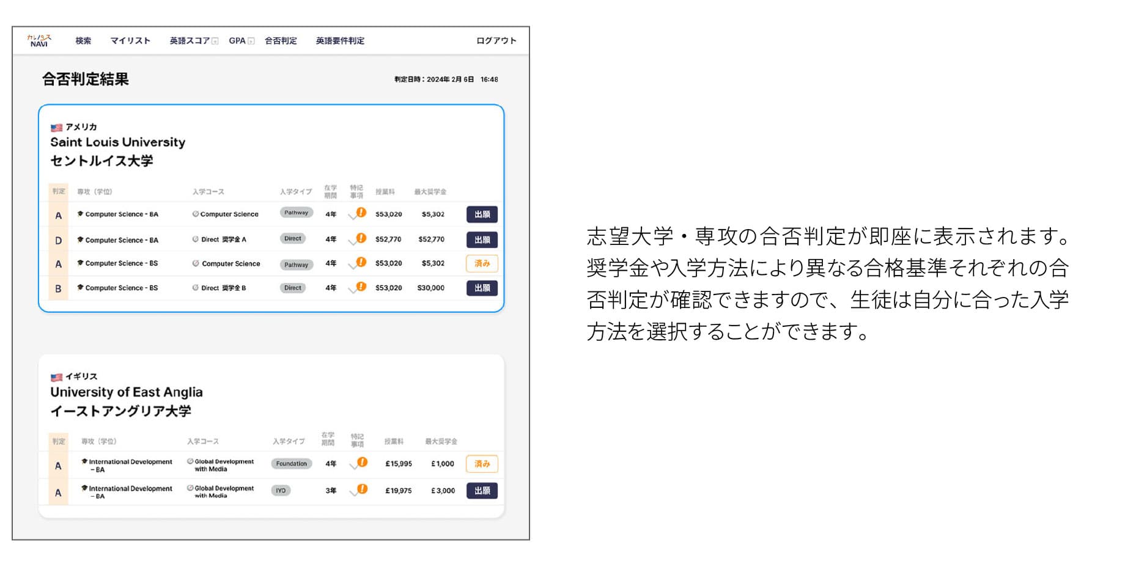
Task: Open the 検索 menu item
Action: coord(83,41)
